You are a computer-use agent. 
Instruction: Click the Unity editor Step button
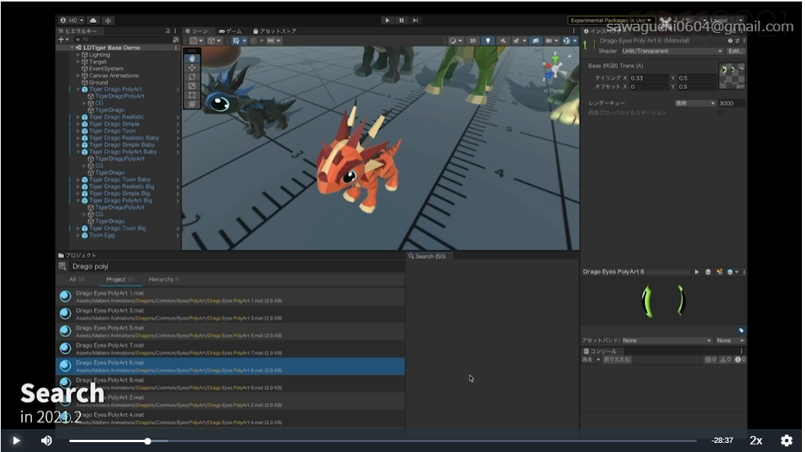point(415,21)
